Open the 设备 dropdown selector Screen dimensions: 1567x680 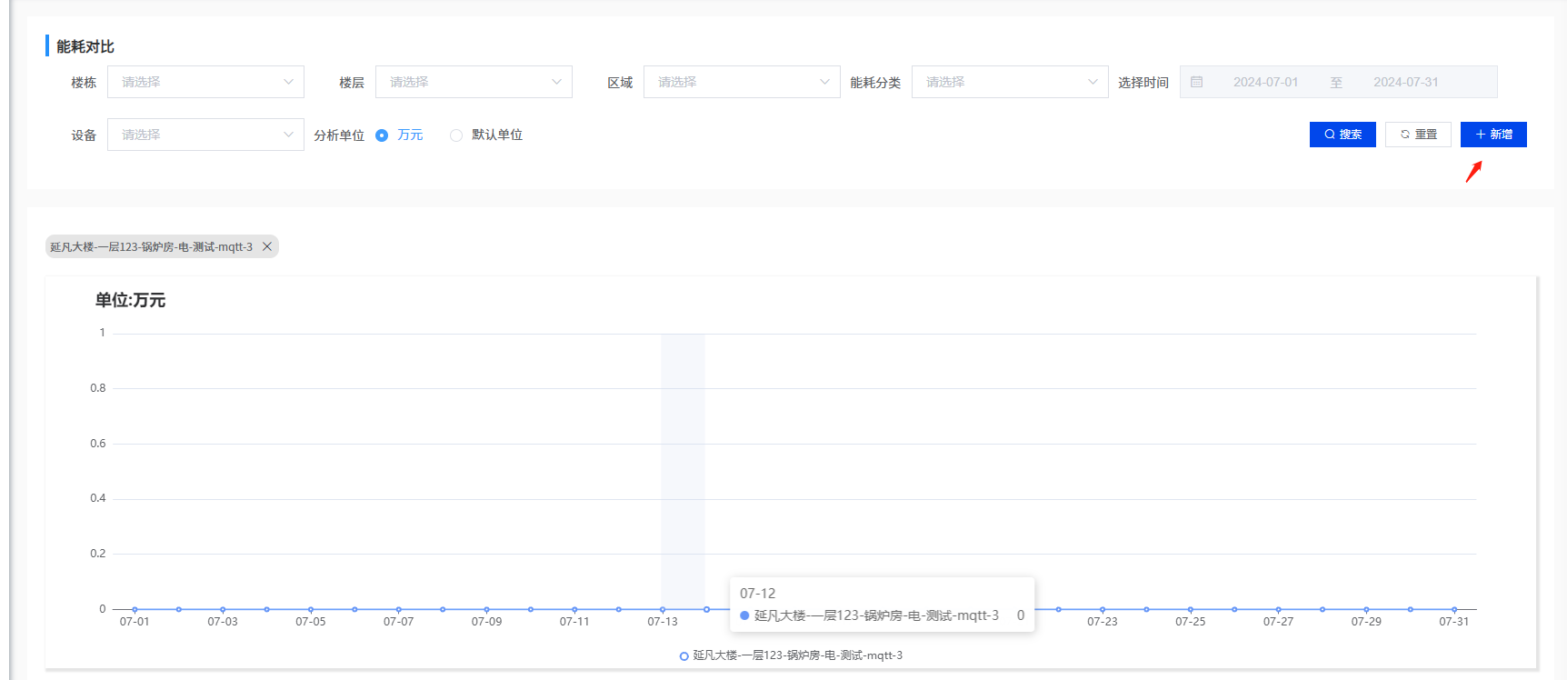pos(205,135)
